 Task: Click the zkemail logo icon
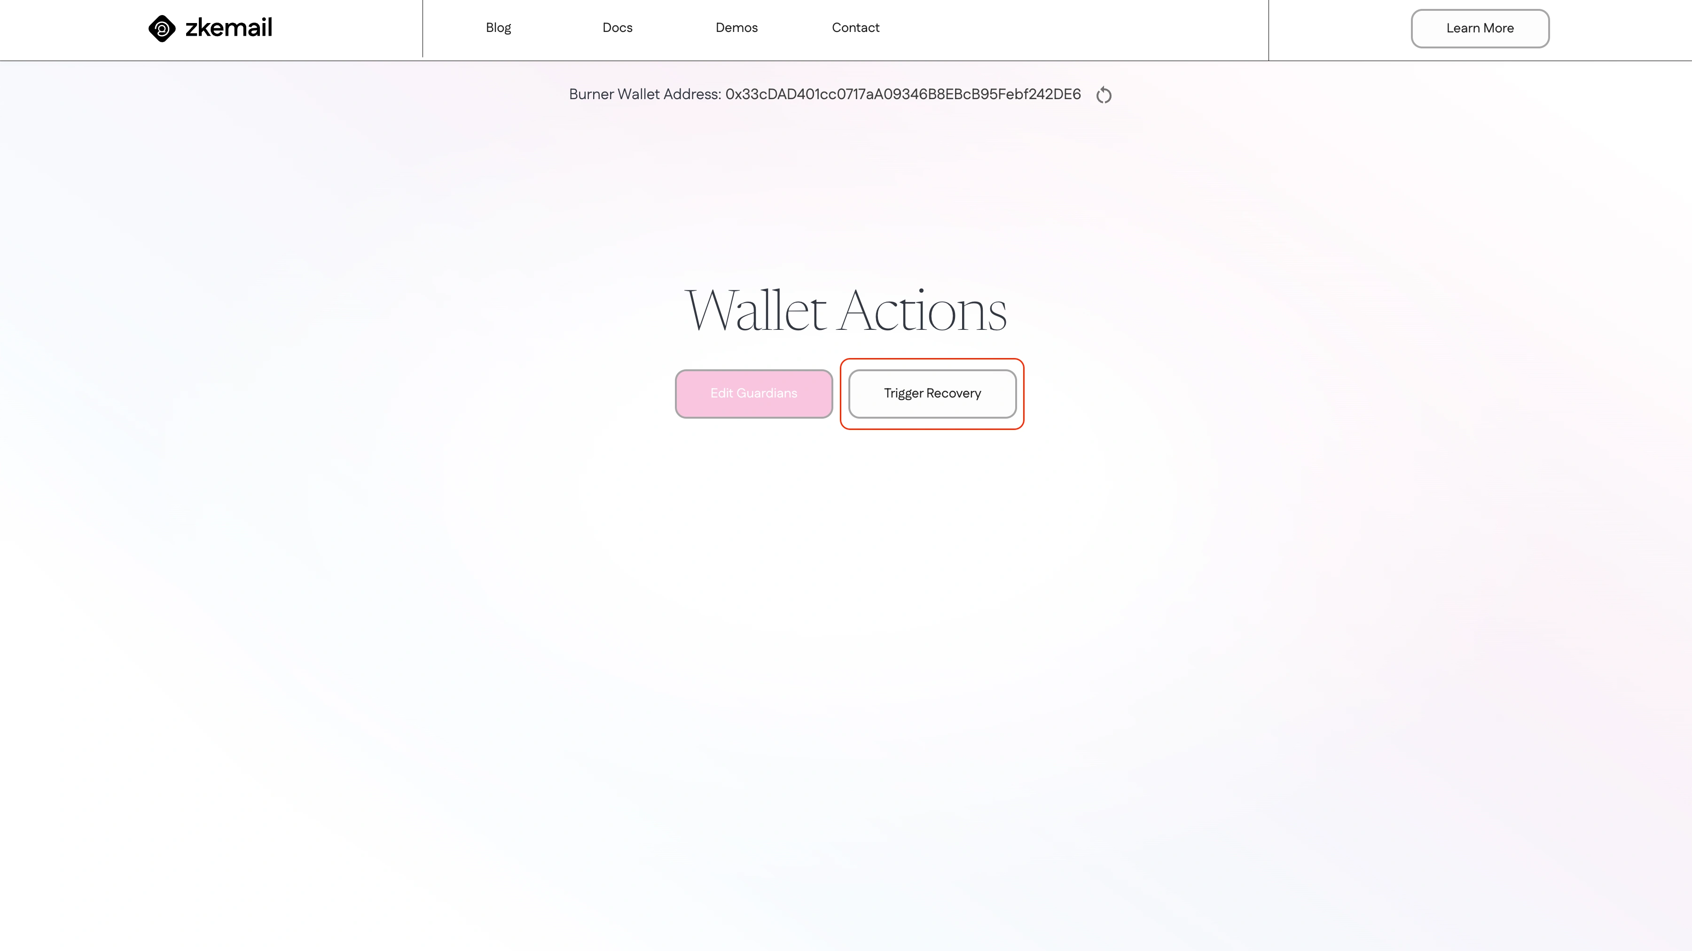click(160, 28)
